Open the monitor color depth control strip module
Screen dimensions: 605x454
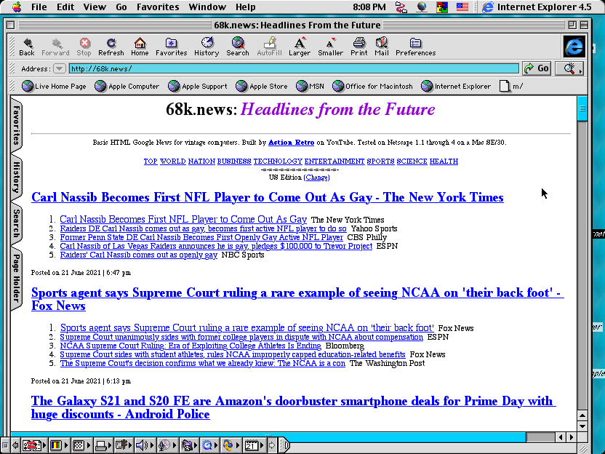coord(59,445)
